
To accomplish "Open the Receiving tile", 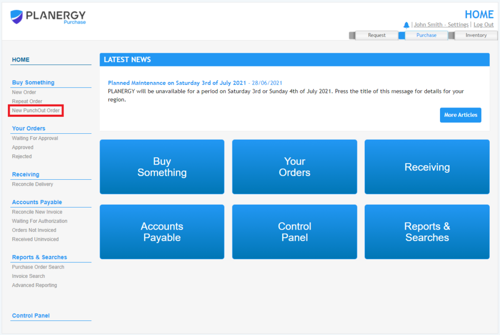I will 427,167.
